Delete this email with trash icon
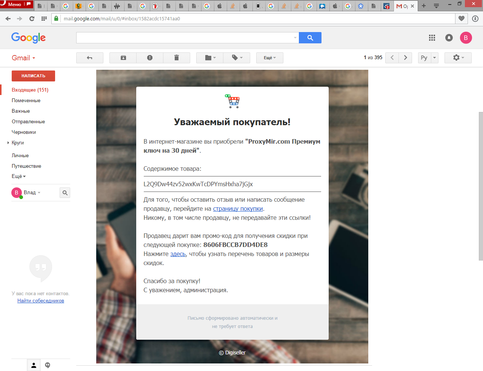The image size is (483, 371). pyautogui.click(x=176, y=58)
